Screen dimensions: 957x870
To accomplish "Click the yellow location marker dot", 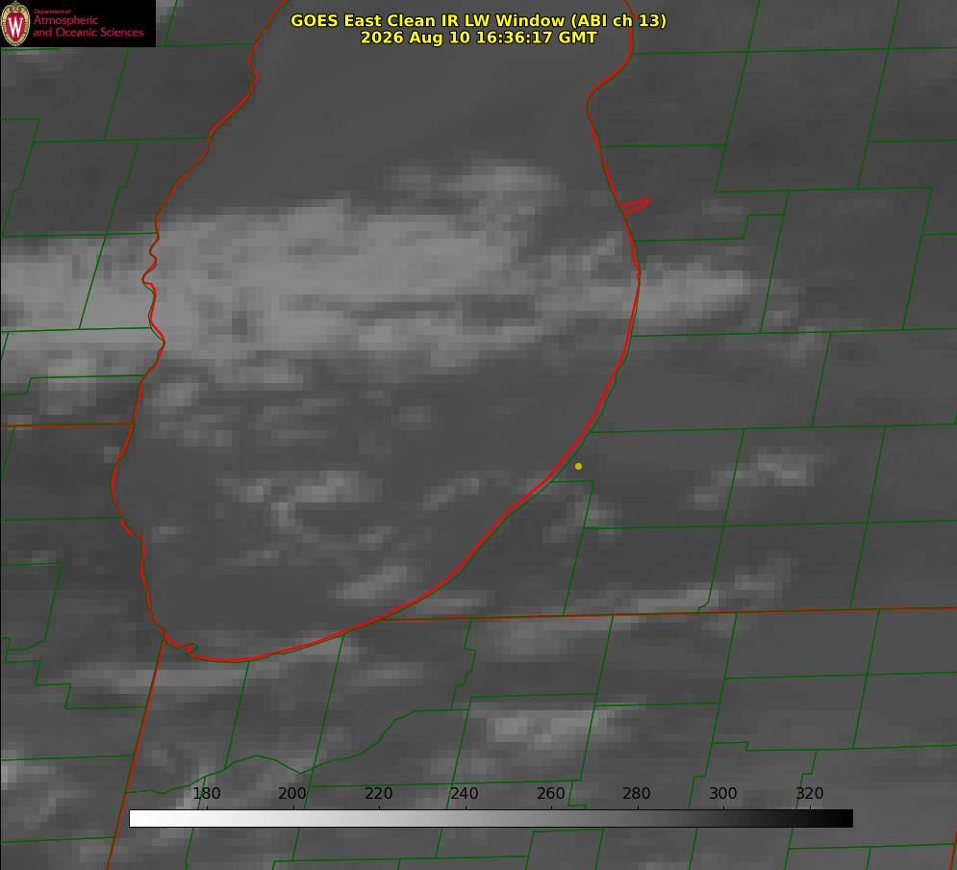I will (x=578, y=466).
